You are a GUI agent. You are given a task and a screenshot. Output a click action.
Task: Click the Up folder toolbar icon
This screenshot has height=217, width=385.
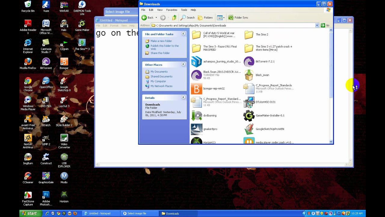[174, 17]
